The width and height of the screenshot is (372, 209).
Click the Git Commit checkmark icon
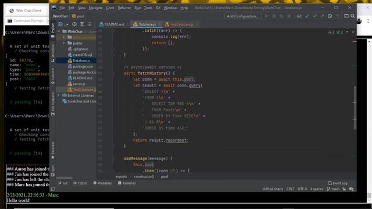315,16
